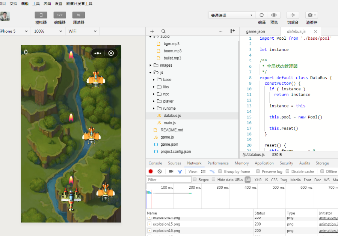Switch to the game.json editor tab
338x236 pixels.
tap(255, 31)
